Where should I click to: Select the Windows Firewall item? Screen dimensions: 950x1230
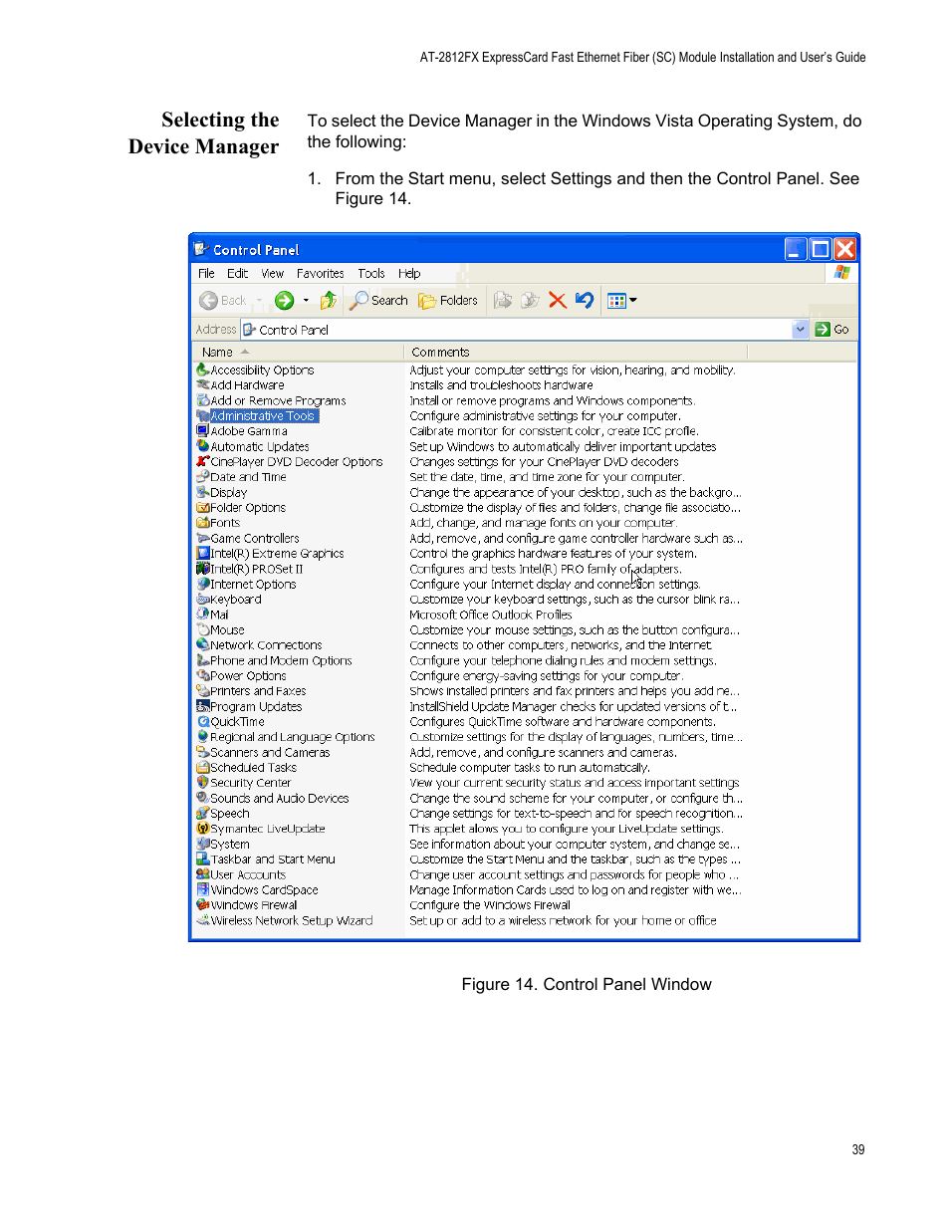click(247, 906)
